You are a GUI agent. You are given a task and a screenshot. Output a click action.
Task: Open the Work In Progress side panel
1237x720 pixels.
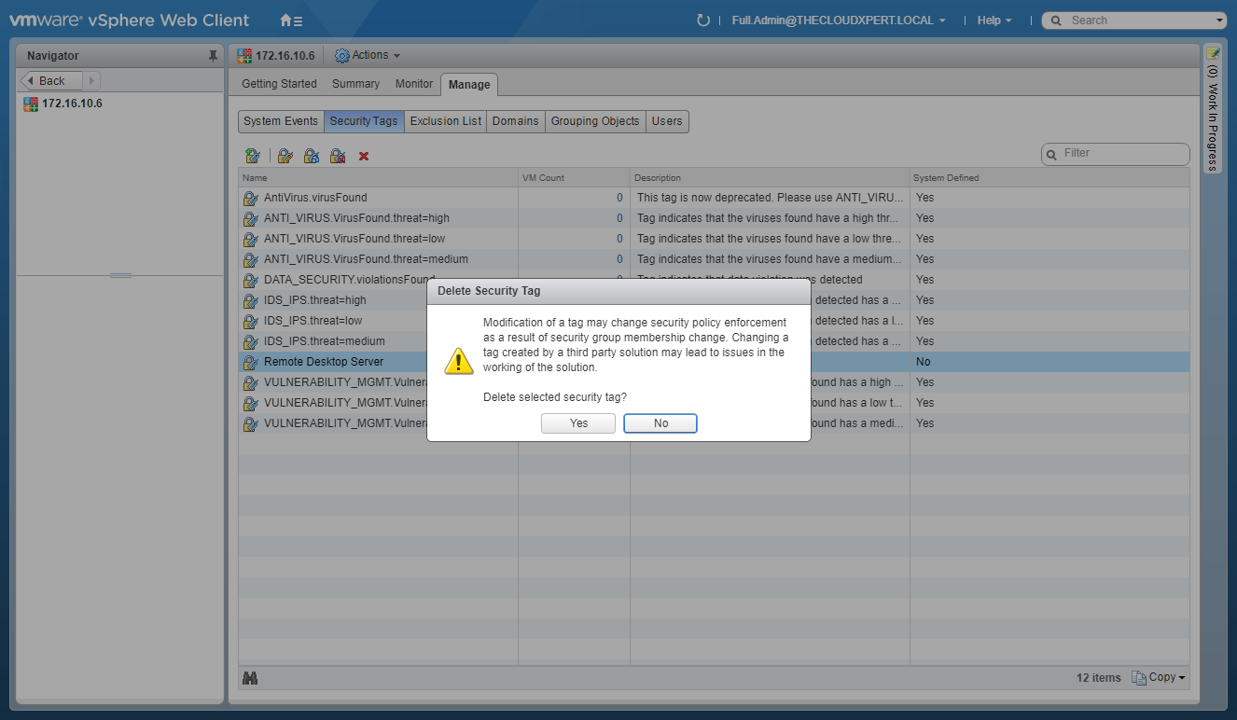pos(1213,110)
